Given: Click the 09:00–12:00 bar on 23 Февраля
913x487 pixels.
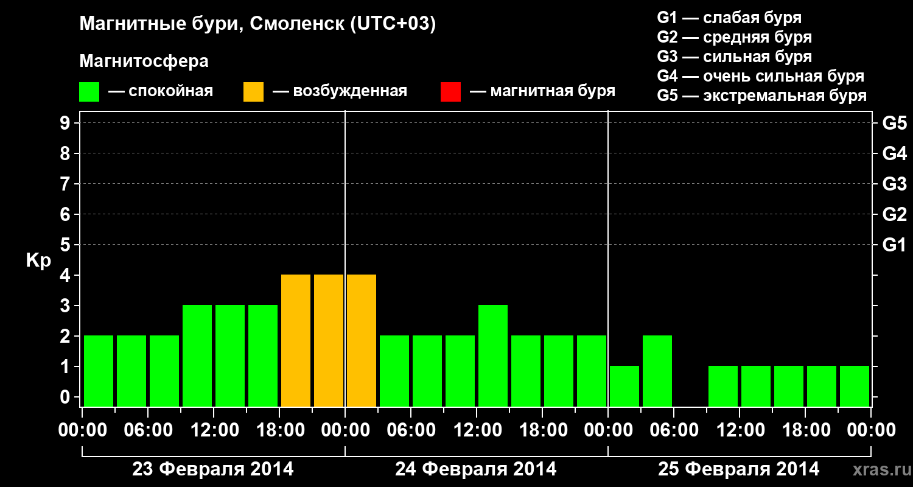Looking at the screenshot, I should (197, 356).
